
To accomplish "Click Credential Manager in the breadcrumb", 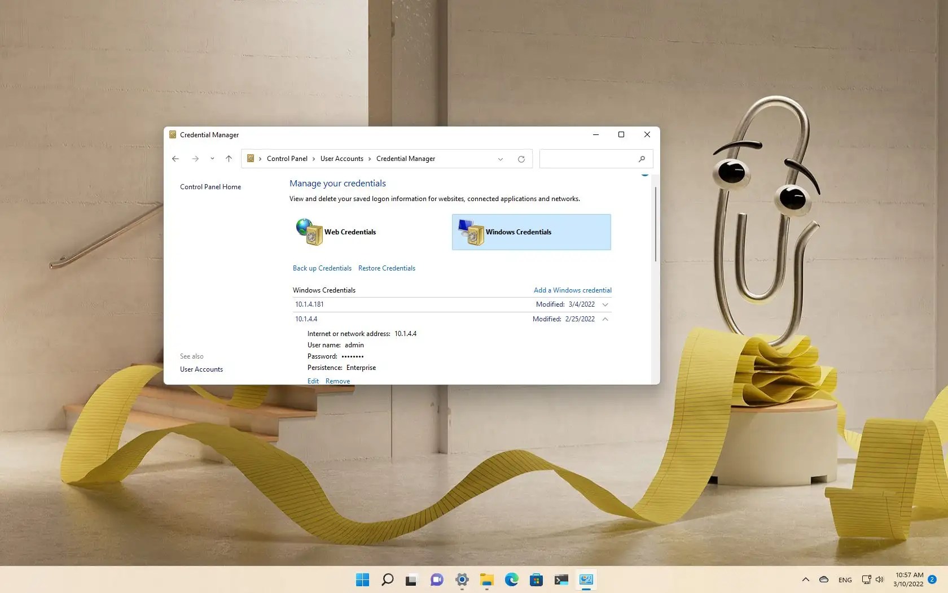I will click(x=406, y=159).
